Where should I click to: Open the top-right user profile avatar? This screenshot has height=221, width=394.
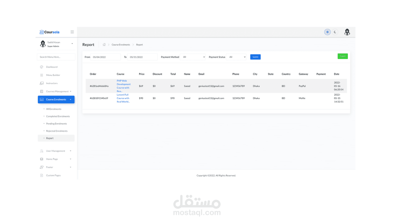[x=347, y=32]
